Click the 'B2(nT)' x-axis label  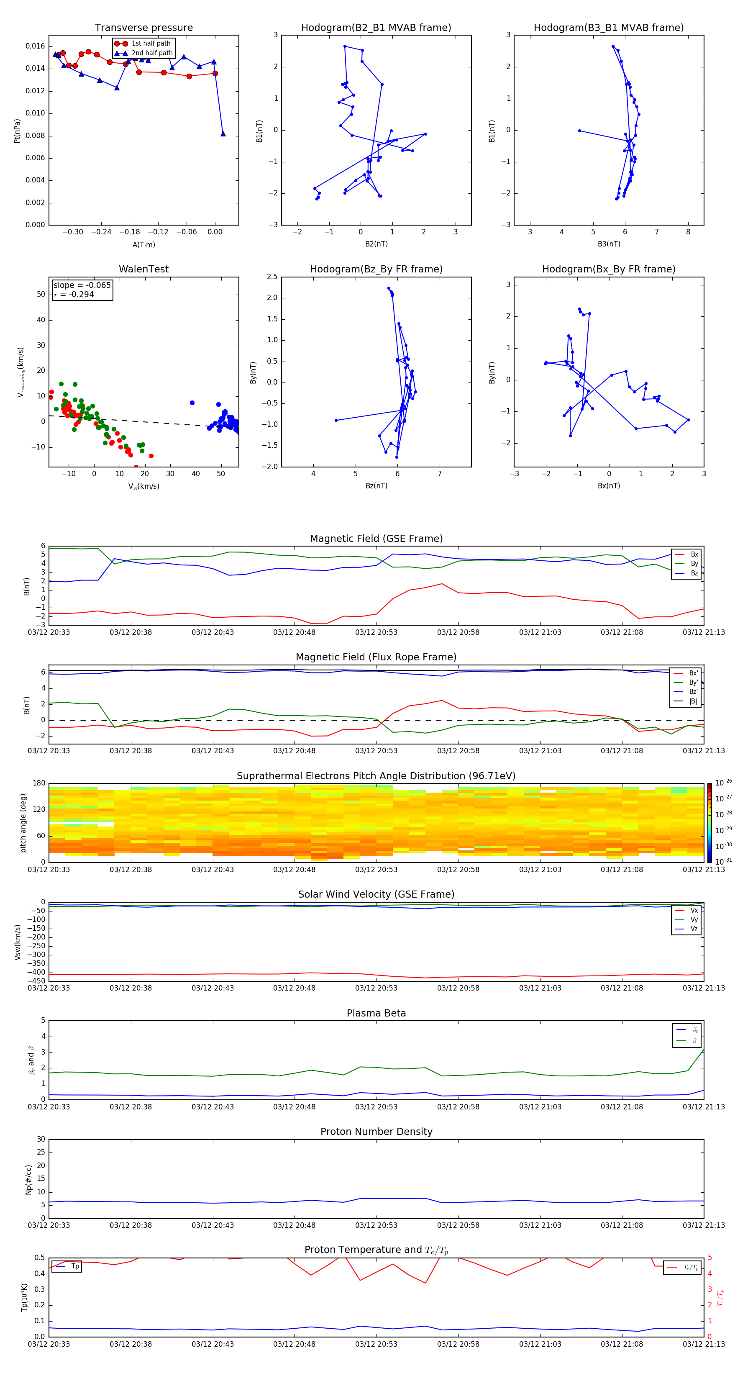pos(376,244)
